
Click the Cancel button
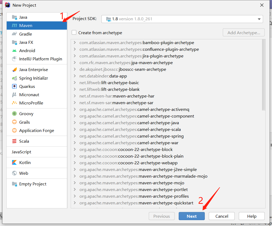click(x=222, y=216)
